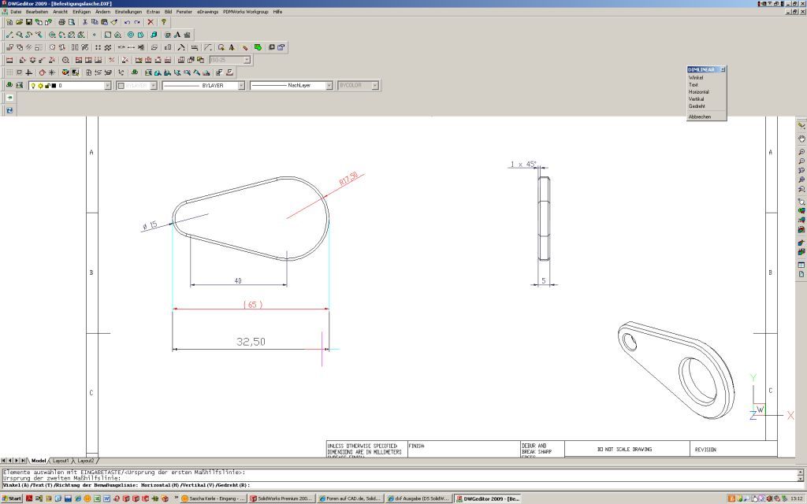Viewport: 807px width, 504px height.
Task: Click the Print icon
Action: tap(61, 22)
